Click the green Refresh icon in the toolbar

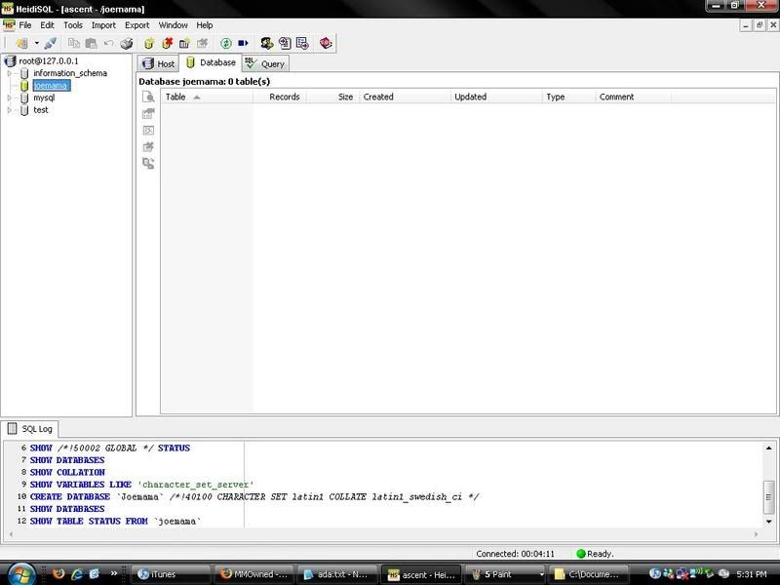click(x=226, y=44)
